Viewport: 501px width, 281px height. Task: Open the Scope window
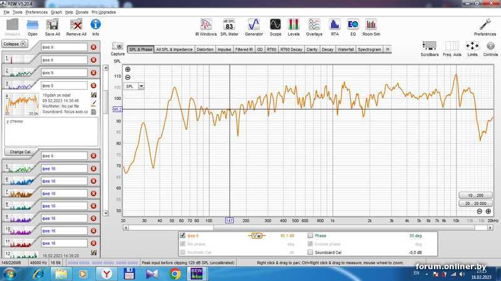pyautogui.click(x=276, y=26)
